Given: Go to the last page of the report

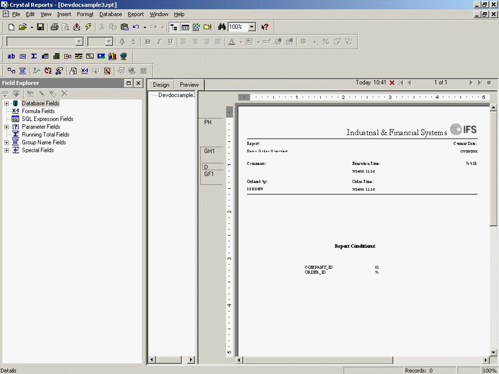Looking at the screenshot, I should pyautogui.click(x=480, y=82).
